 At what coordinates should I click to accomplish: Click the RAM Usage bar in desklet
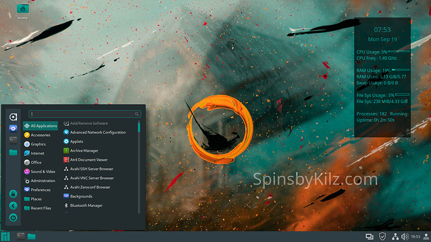(401, 70)
